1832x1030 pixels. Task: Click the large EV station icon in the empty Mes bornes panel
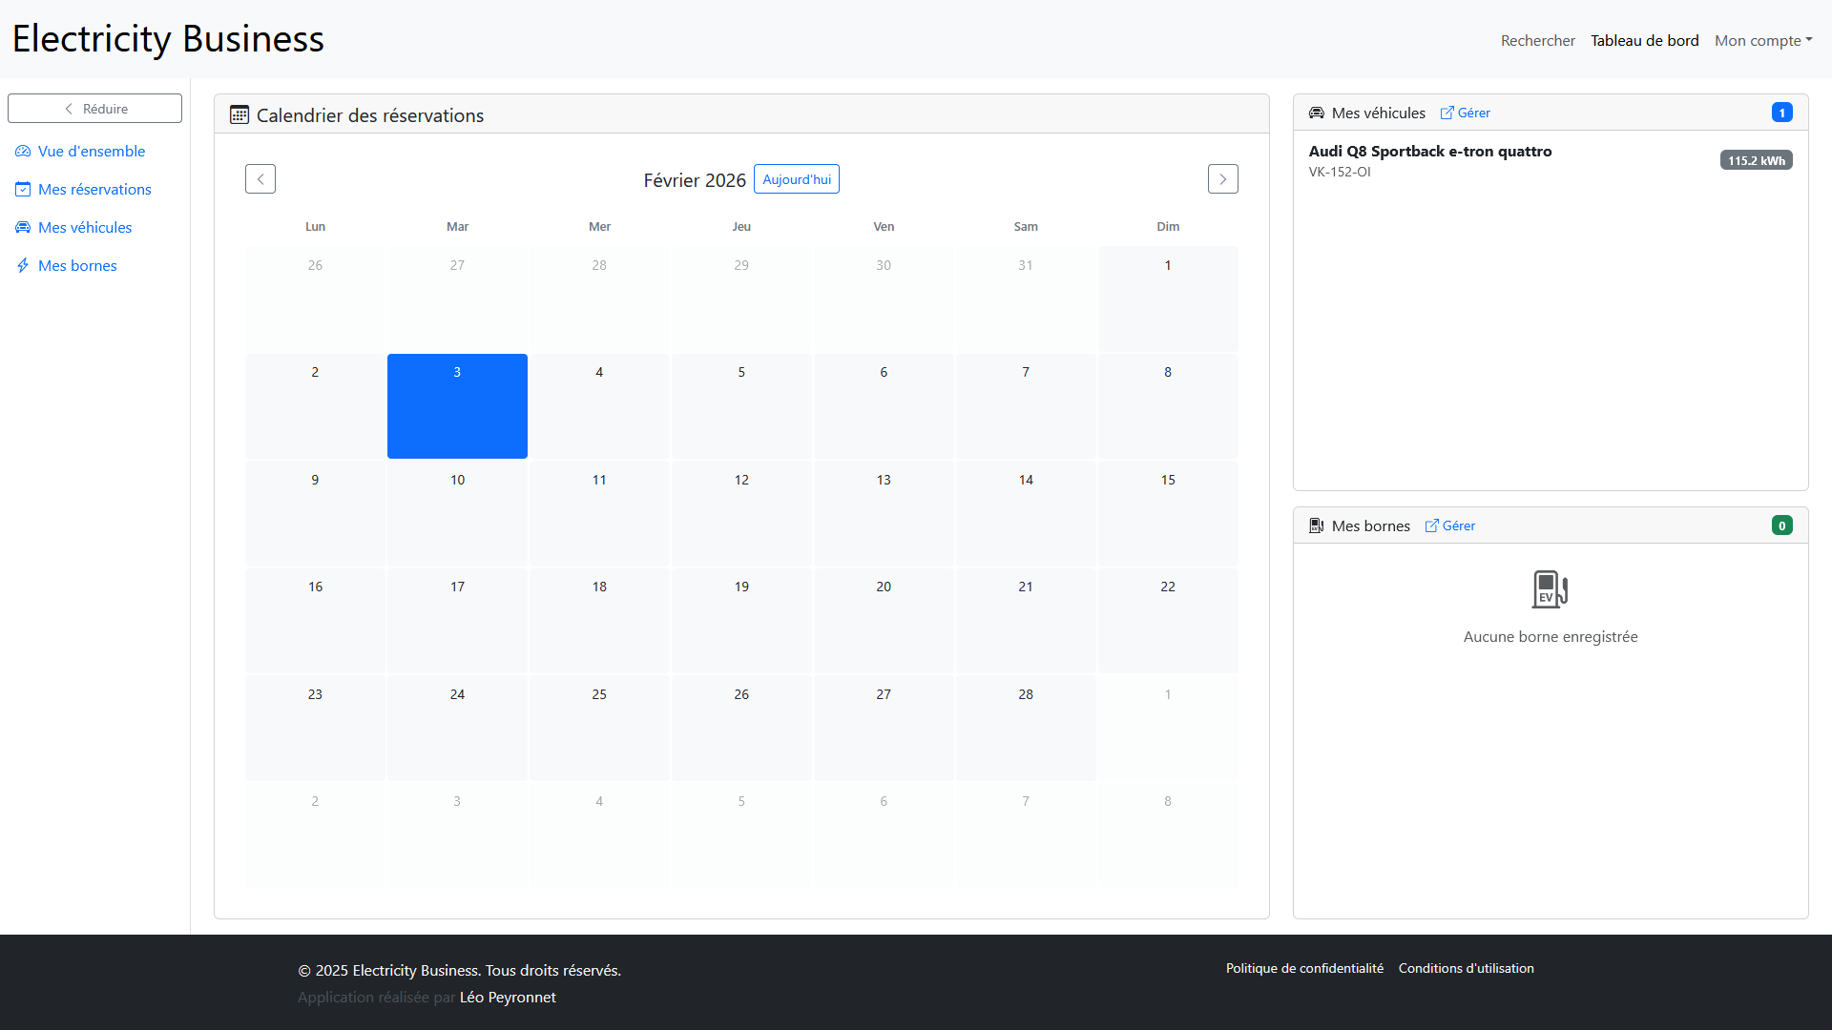point(1550,589)
